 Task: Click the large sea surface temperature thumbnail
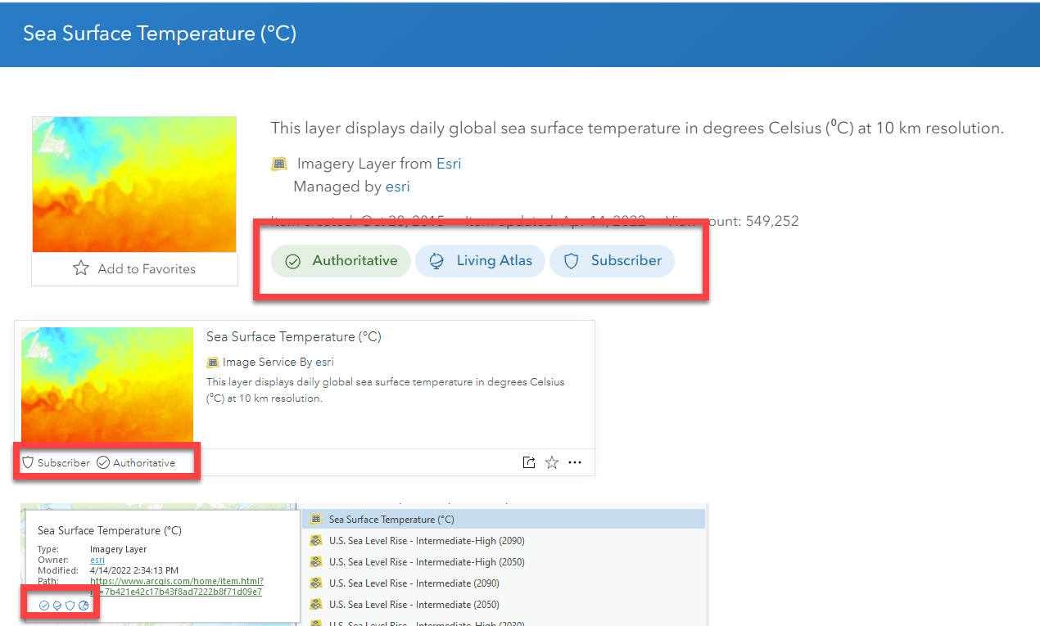coord(134,184)
